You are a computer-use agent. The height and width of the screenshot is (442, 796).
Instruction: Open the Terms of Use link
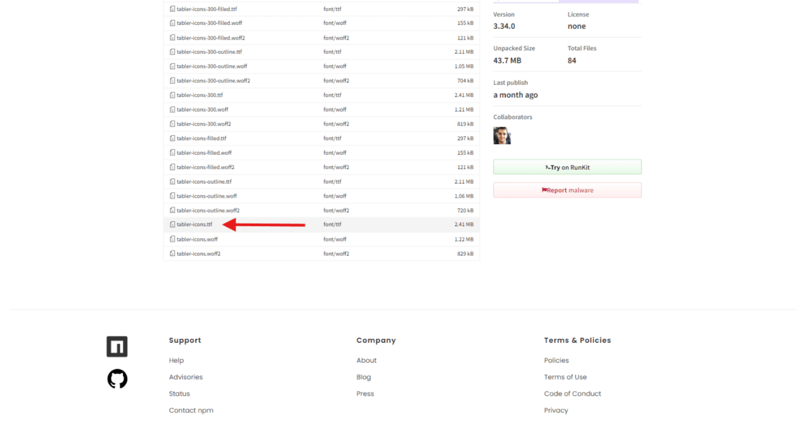pos(565,377)
